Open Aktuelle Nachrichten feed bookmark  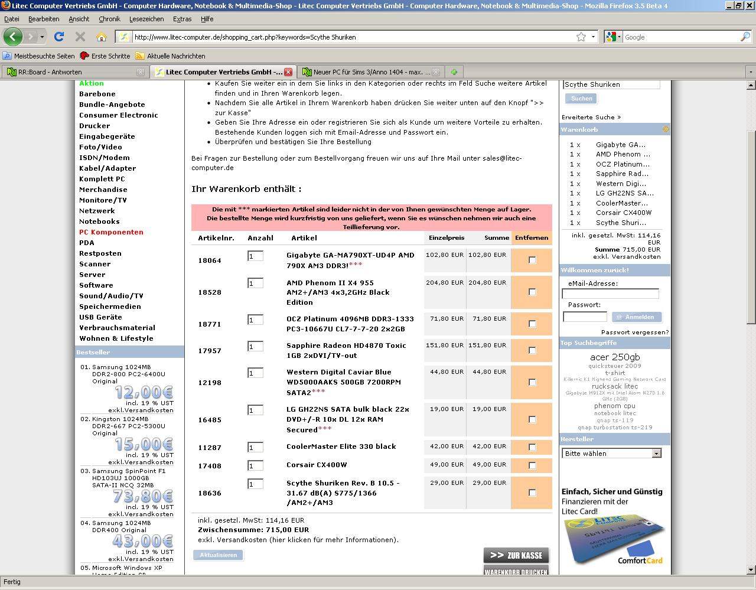(x=170, y=56)
